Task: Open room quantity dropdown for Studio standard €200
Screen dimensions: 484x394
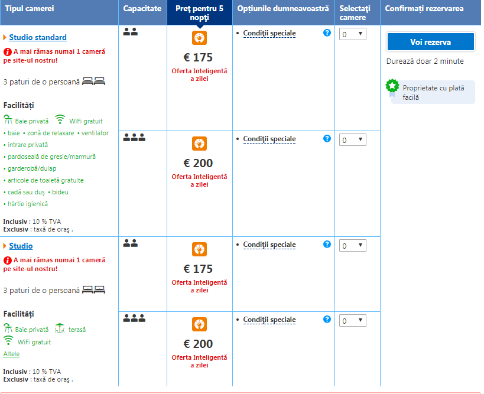Action: [x=353, y=140]
